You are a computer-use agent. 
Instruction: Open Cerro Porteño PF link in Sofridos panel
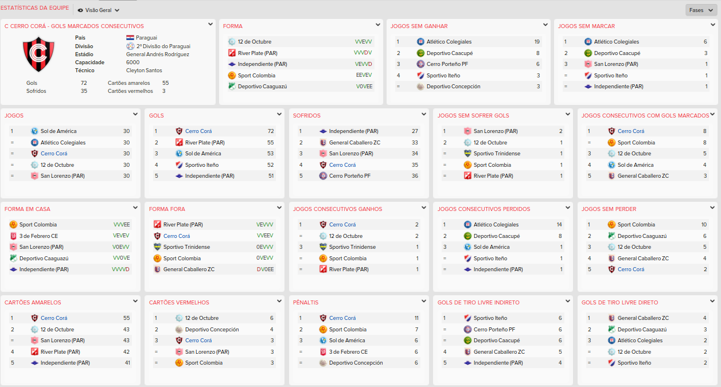point(350,176)
